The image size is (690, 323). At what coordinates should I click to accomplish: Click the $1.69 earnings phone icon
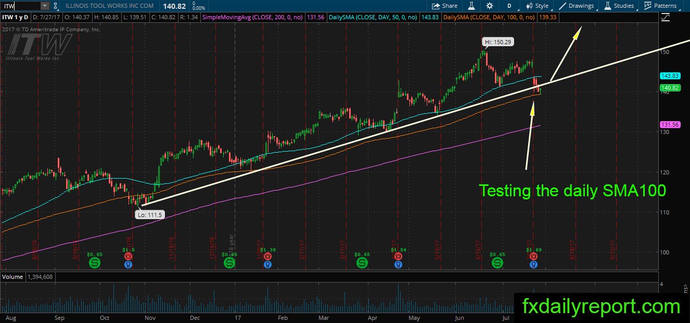point(533,255)
